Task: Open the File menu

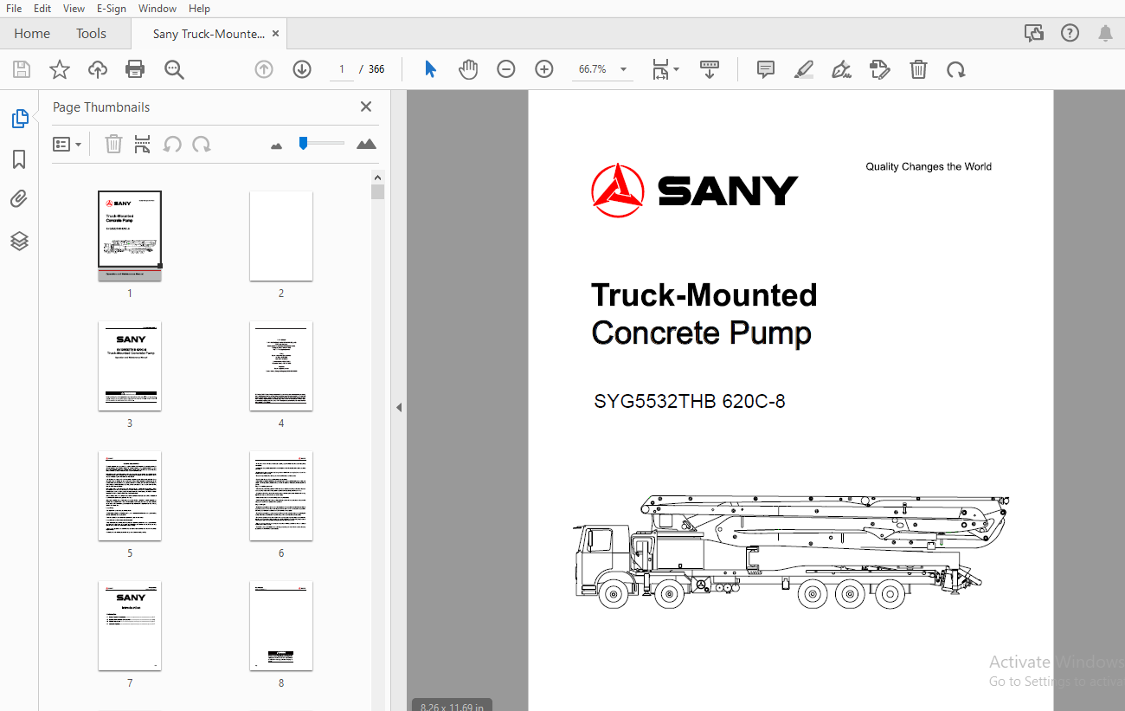Action: (x=14, y=8)
